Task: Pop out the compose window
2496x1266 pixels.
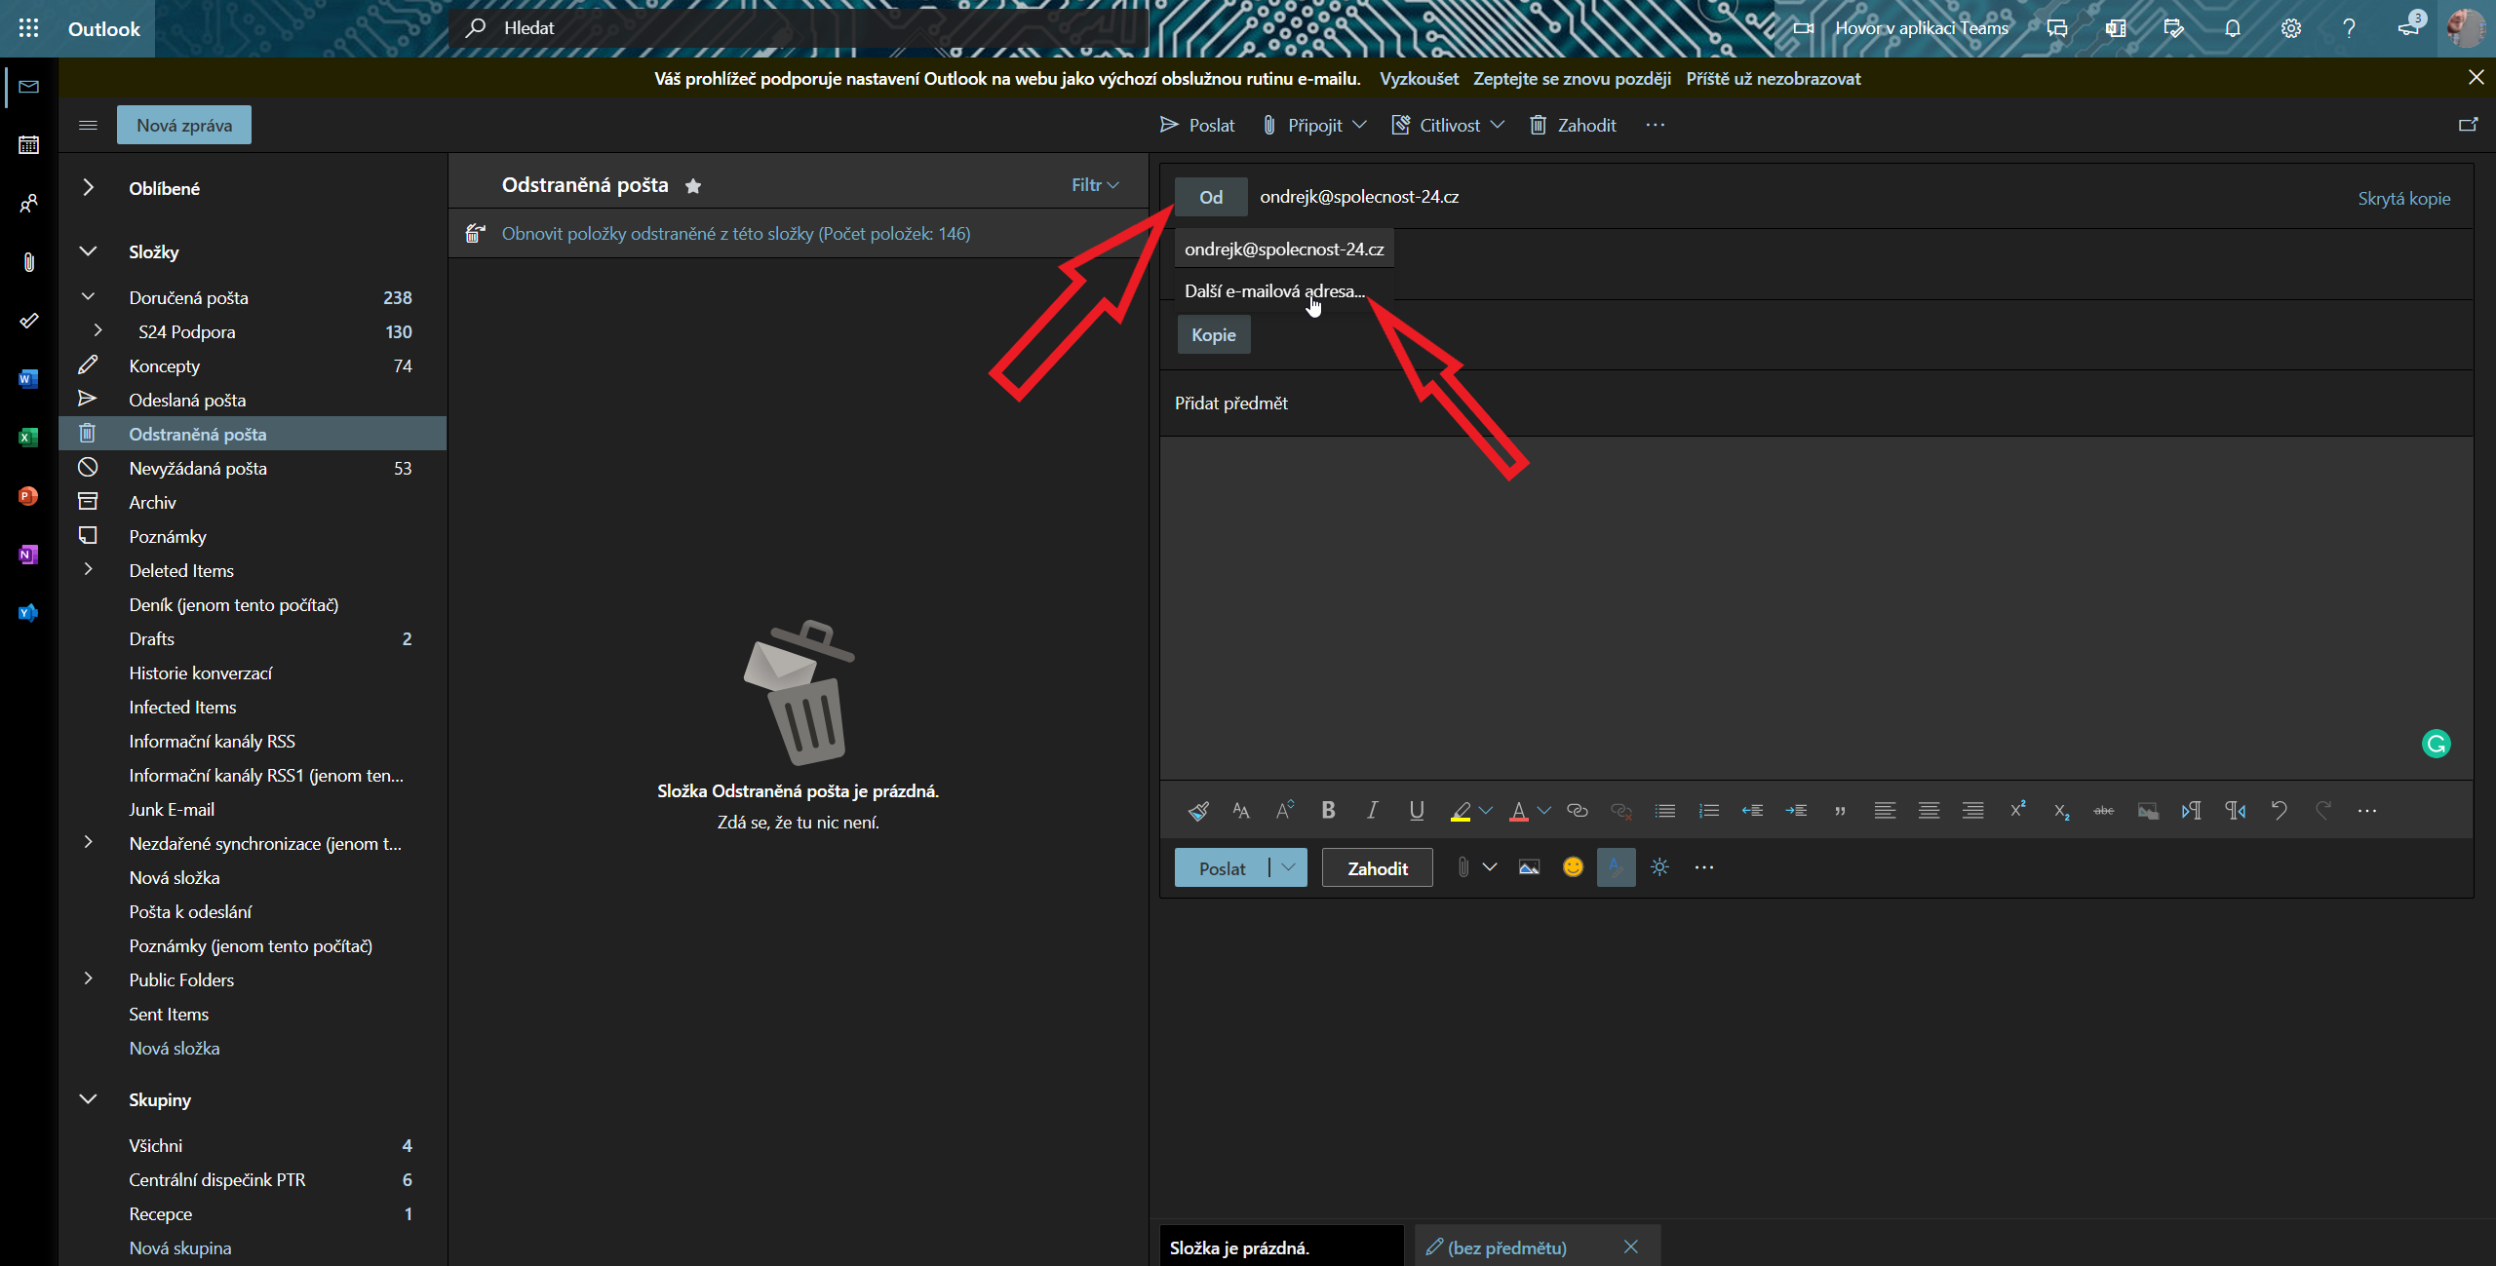Action: (2468, 125)
